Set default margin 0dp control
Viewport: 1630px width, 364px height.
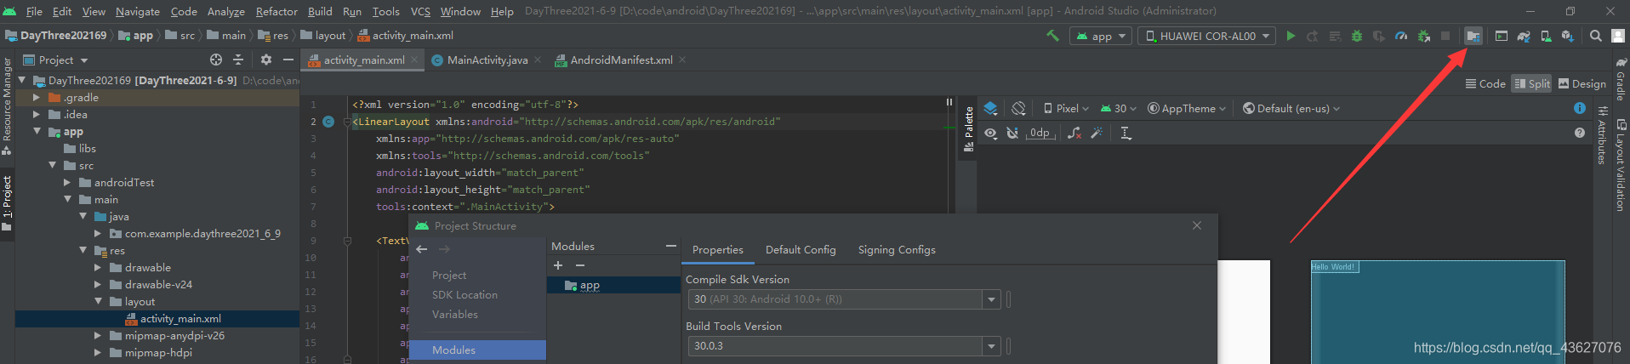point(1041,133)
